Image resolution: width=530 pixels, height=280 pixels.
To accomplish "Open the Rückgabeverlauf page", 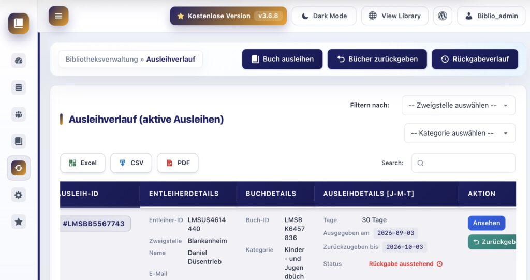I will (x=475, y=59).
